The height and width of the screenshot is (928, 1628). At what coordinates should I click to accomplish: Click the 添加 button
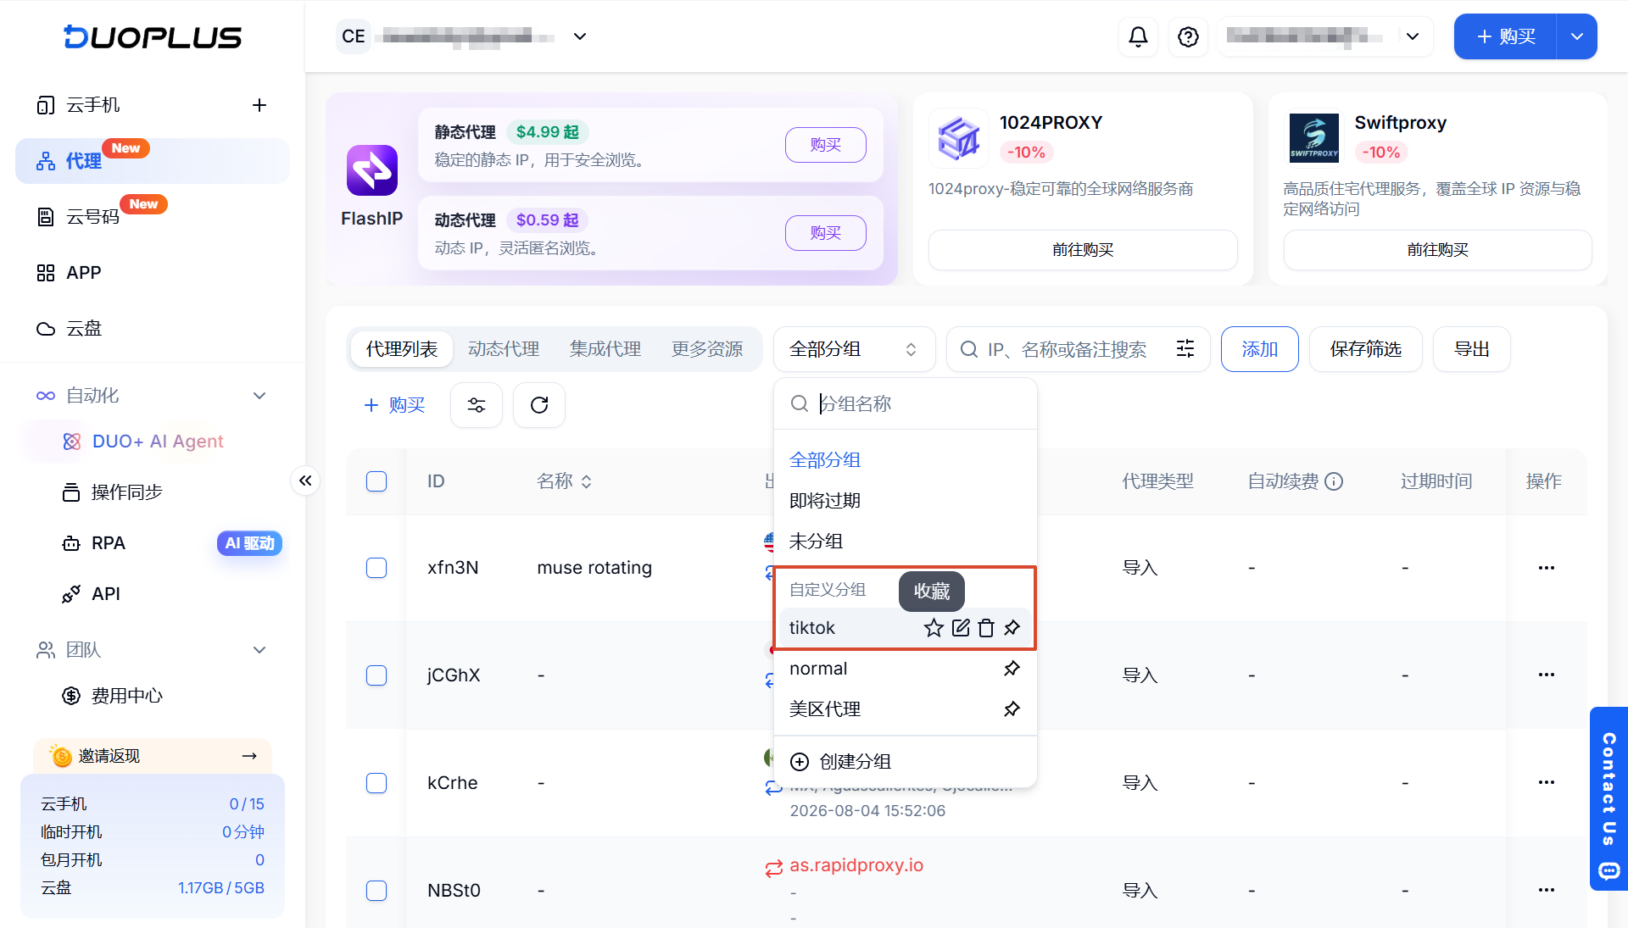[x=1259, y=349]
